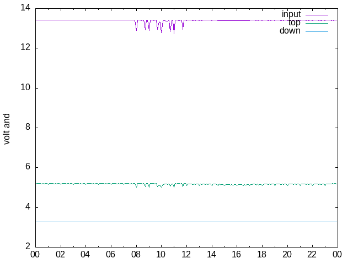Select the green top legend line sample
The image size is (353, 264).
coord(317,23)
